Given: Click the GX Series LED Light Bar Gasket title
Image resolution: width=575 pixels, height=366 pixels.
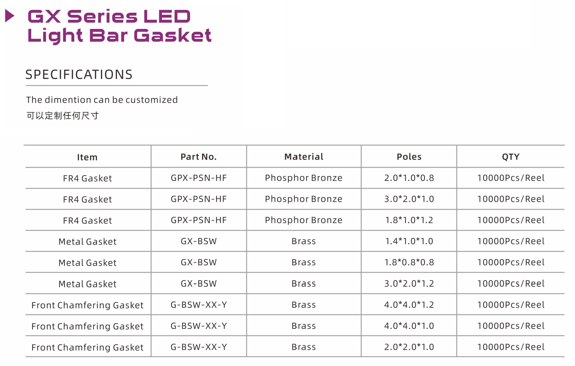Looking at the screenshot, I should point(119,26).
